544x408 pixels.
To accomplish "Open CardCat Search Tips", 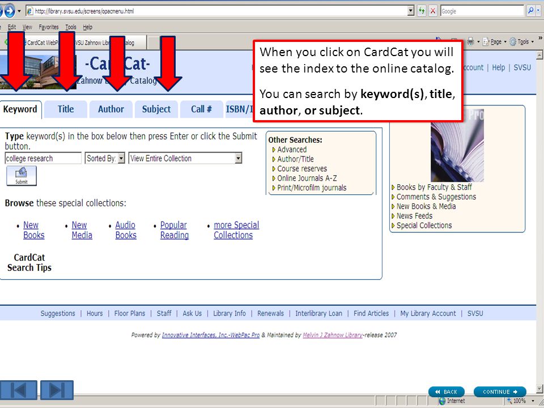I will (29, 262).
